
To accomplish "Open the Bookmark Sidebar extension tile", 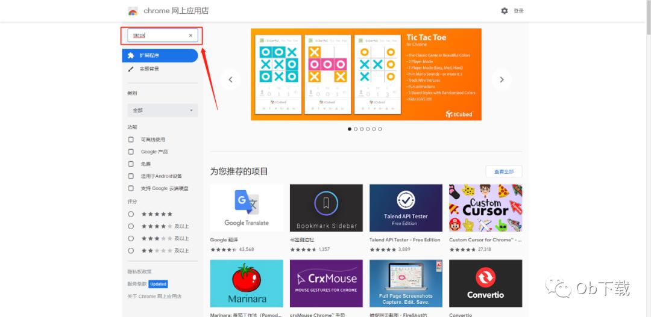I will pos(326,208).
